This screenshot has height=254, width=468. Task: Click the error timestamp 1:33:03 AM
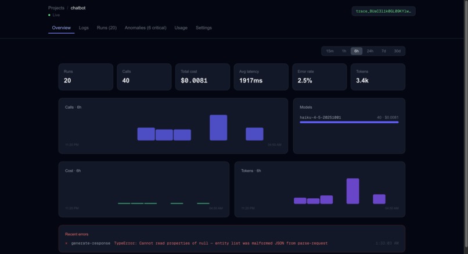tap(387, 243)
